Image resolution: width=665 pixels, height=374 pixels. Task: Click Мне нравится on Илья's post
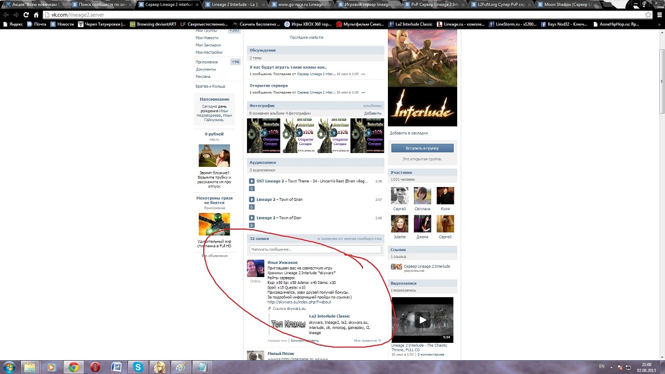point(368,341)
